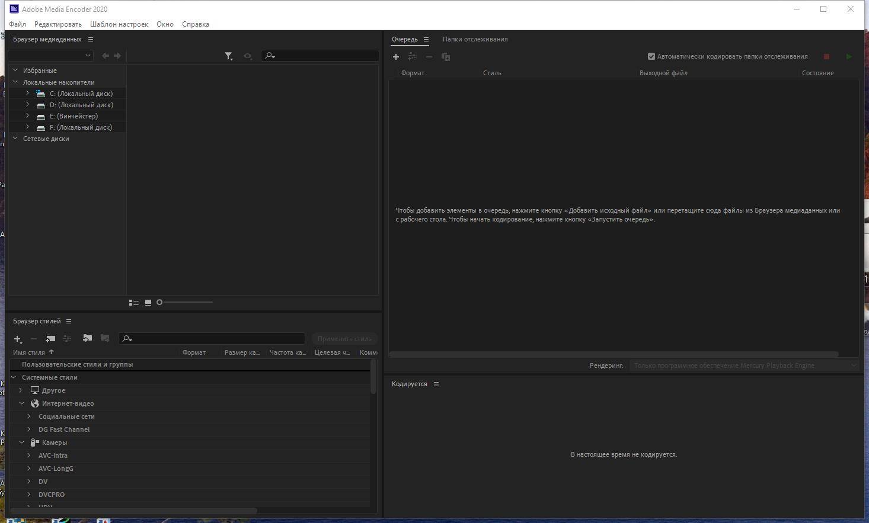The height and width of the screenshot is (523, 869).
Task: Collapse the Локальные накопители section
Action: [15, 82]
